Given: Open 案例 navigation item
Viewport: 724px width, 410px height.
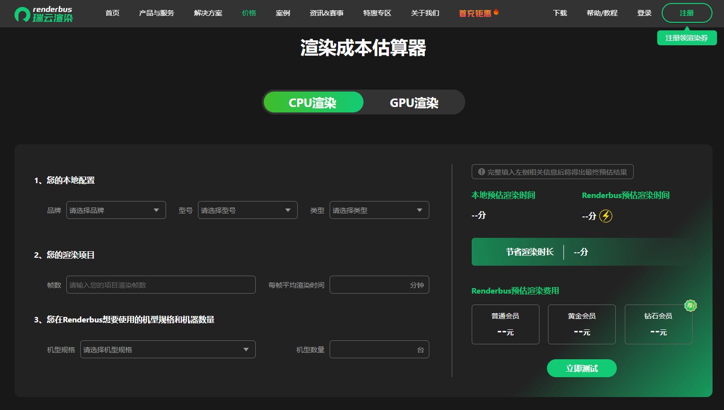Looking at the screenshot, I should pyautogui.click(x=283, y=13).
